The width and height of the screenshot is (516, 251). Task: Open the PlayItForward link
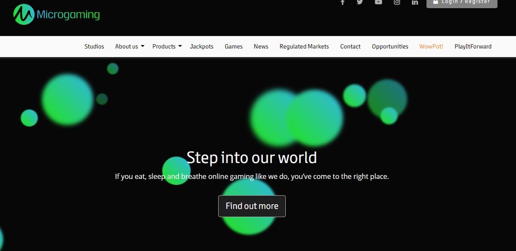tap(473, 46)
